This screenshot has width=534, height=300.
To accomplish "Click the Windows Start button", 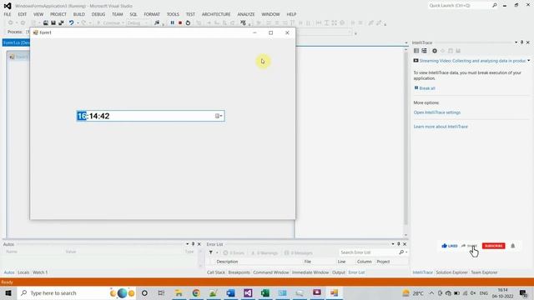I will coord(8,292).
